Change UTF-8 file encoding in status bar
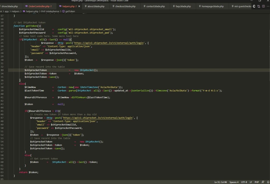270x184 pixels. coord(244,182)
